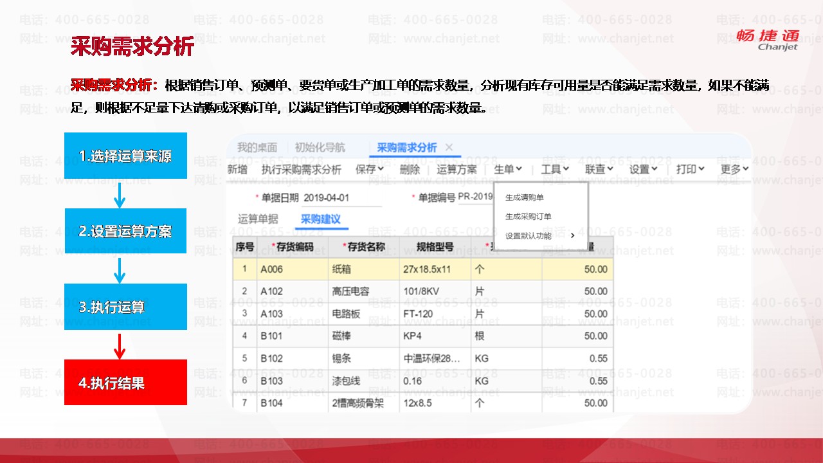Close the 采购需求分析 tab
Screen dimensions: 823x463
click(x=449, y=148)
